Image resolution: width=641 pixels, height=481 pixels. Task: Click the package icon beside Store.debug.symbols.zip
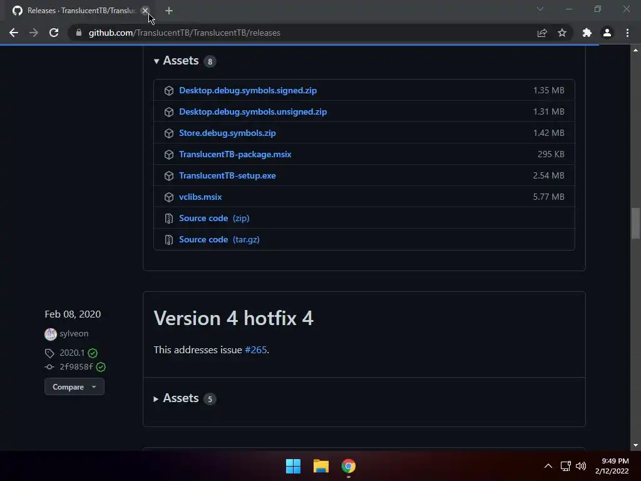coord(169,133)
